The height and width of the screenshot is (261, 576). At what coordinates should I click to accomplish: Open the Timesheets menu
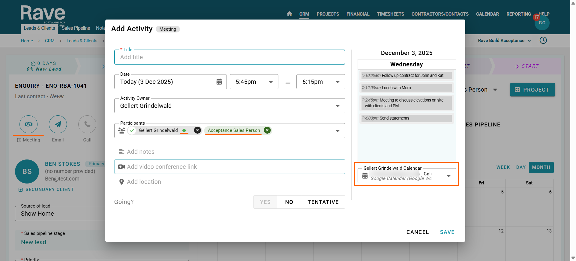pos(390,14)
